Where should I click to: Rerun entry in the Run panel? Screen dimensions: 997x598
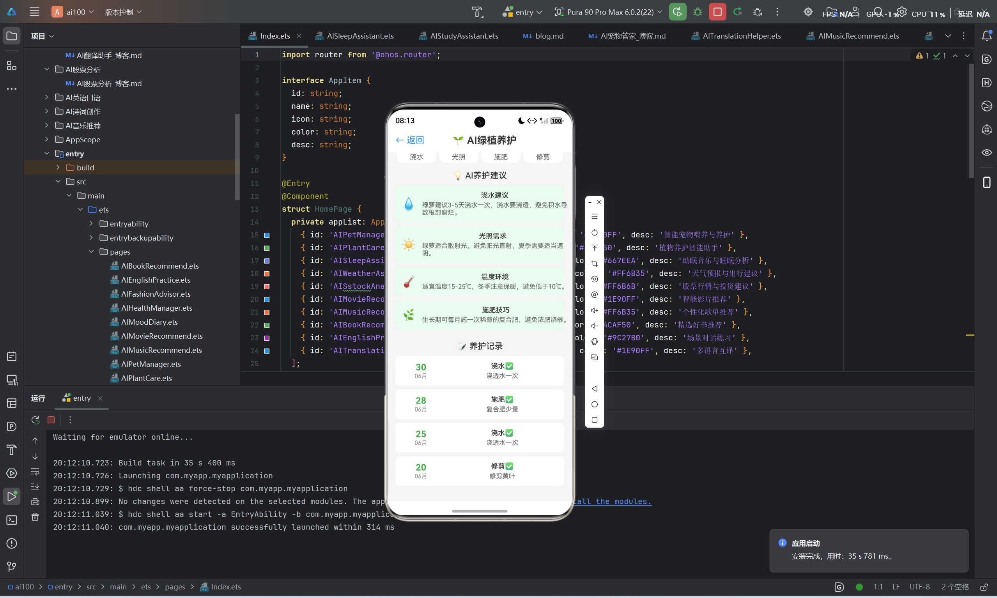coord(35,420)
